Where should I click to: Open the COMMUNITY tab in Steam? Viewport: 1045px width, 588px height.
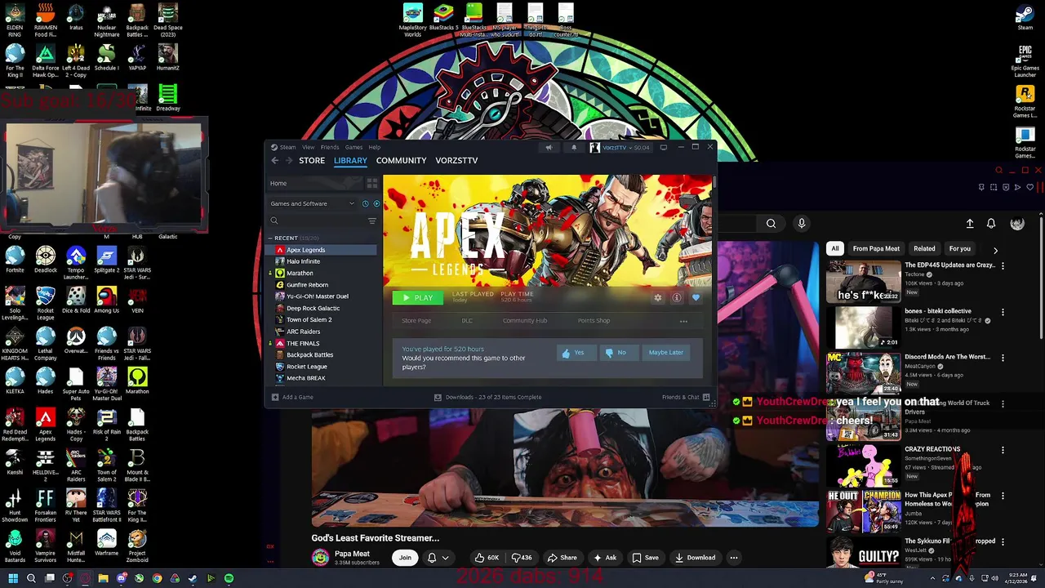pos(402,161)
